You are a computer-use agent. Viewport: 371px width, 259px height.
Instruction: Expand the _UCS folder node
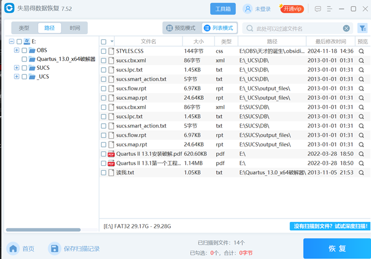click(x=17, y=77)
